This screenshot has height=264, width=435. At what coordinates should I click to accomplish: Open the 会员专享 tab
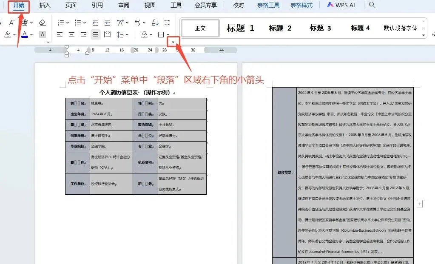click(x=206, y=5)
